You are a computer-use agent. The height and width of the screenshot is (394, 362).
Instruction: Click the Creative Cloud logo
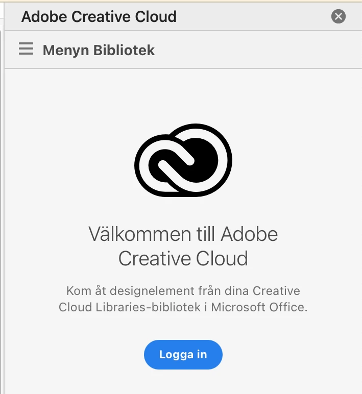183,160
